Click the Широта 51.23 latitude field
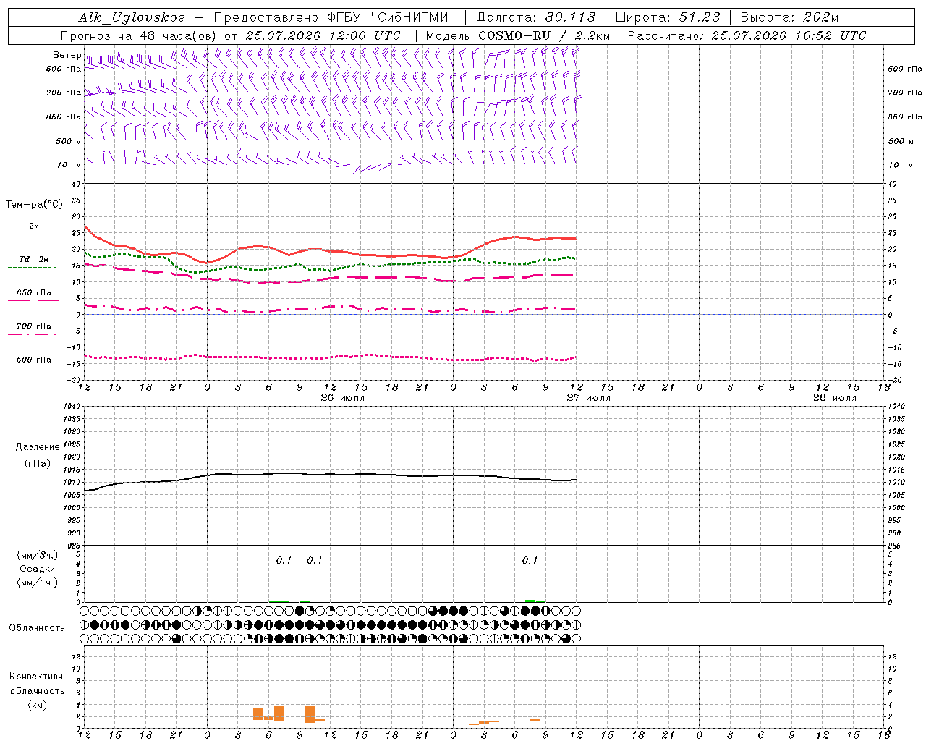926x741 pixels. click(668, 17)
